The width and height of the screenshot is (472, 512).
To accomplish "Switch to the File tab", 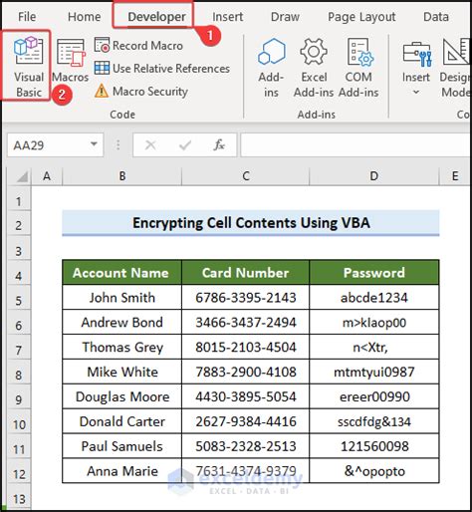I will coord(27,17).
